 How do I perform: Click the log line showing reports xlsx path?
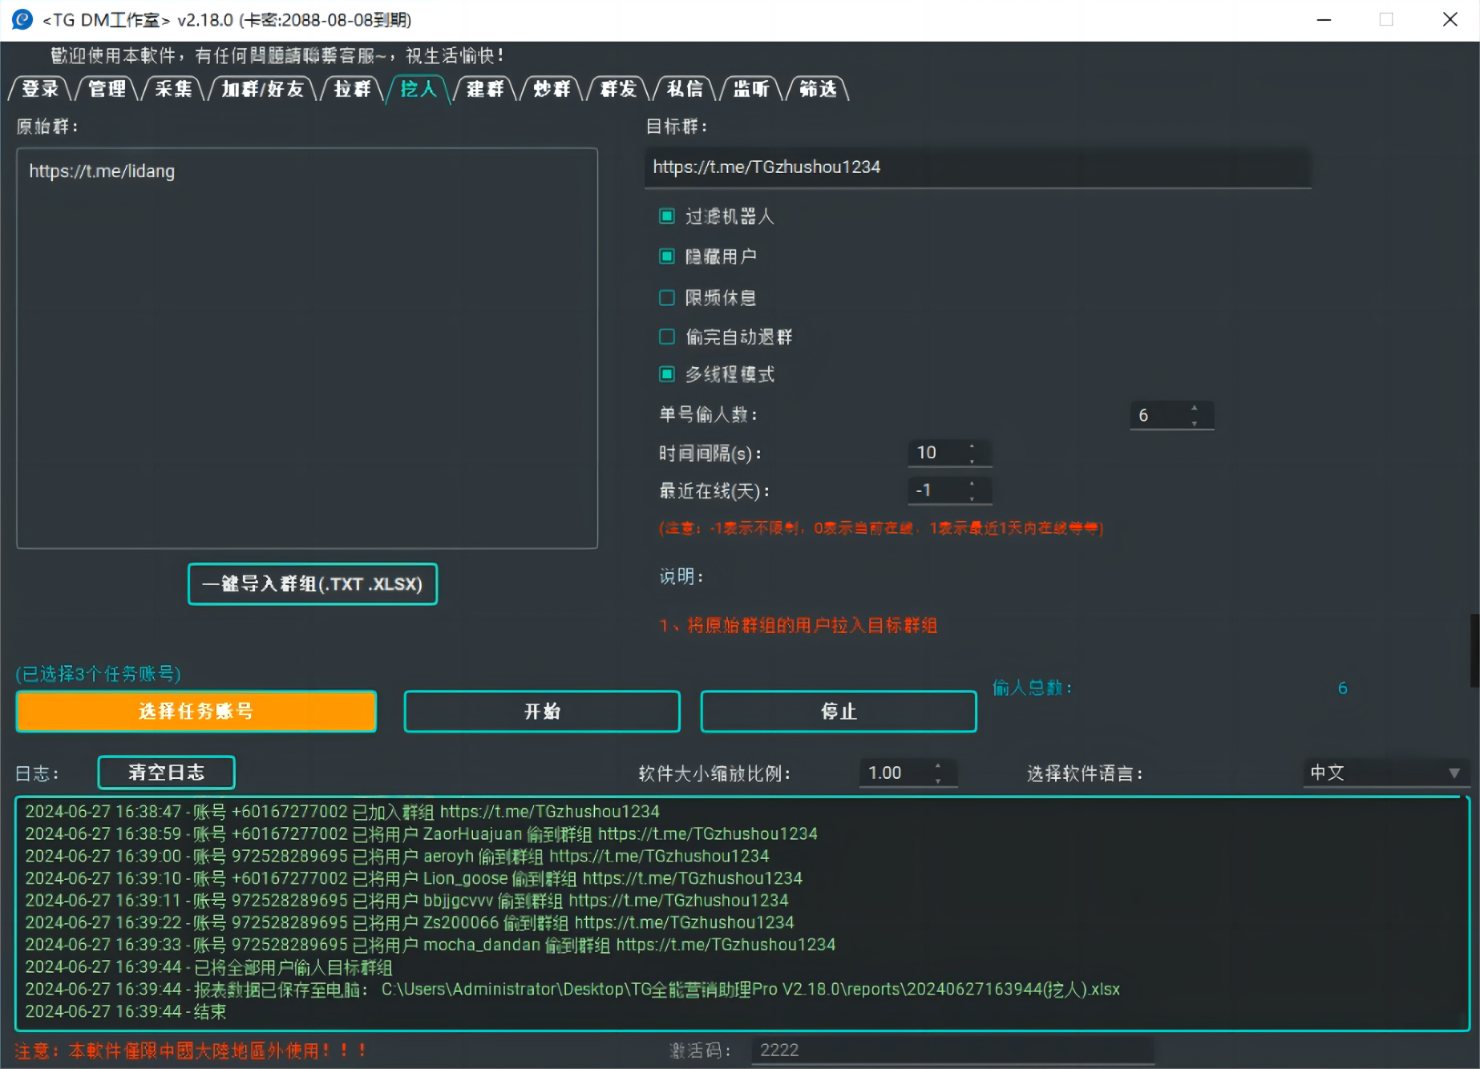click(572, 990)
